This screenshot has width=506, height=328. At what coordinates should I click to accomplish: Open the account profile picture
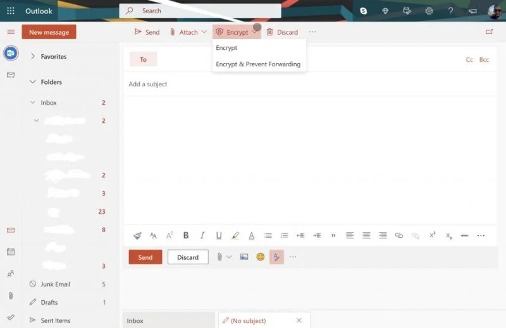[495, 11]
